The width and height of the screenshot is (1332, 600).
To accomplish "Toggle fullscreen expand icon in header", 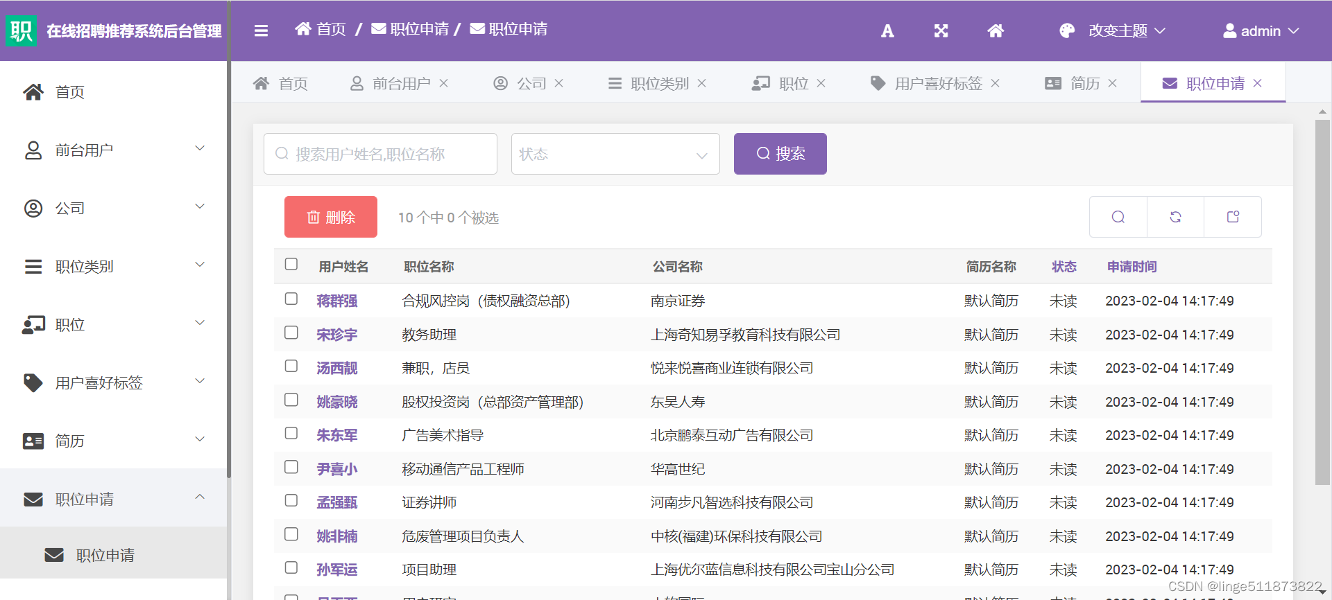I will click(941, 30).
